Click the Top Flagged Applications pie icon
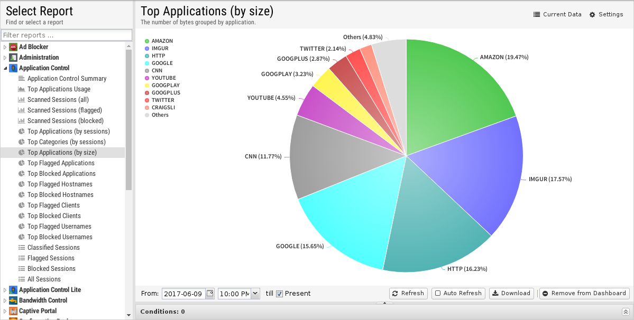 pos(22,163)
